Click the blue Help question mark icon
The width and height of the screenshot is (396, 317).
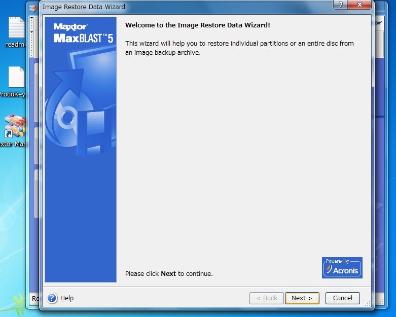[x=52, y=298]
